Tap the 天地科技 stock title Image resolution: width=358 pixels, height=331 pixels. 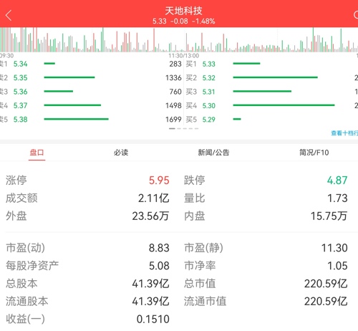pyautogui.click(x=183, y=11)
